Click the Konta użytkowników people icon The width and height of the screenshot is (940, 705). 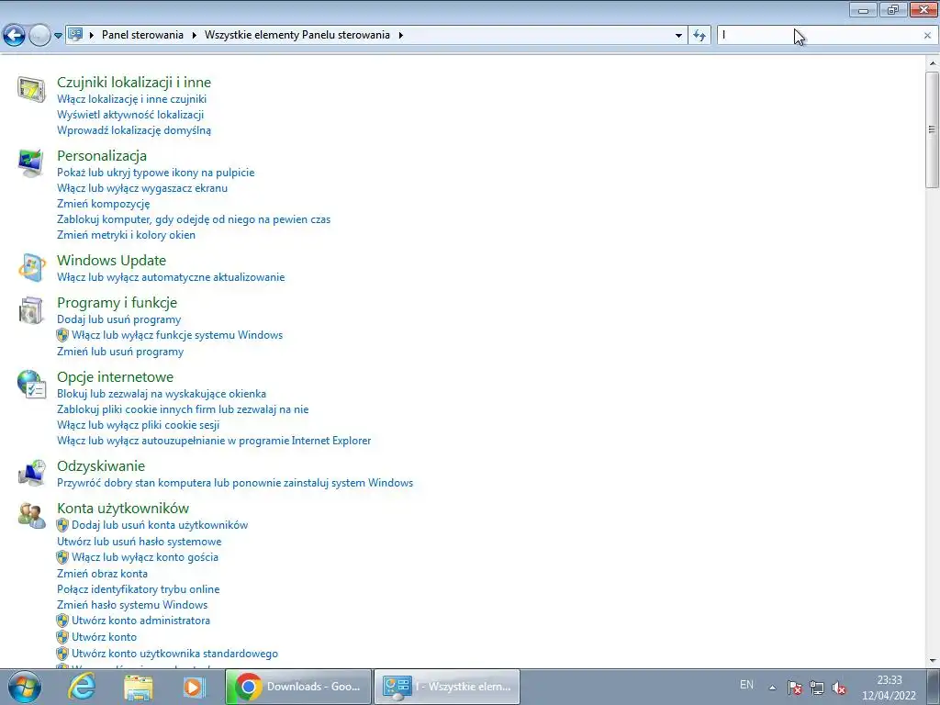click(x=31, y=516)
